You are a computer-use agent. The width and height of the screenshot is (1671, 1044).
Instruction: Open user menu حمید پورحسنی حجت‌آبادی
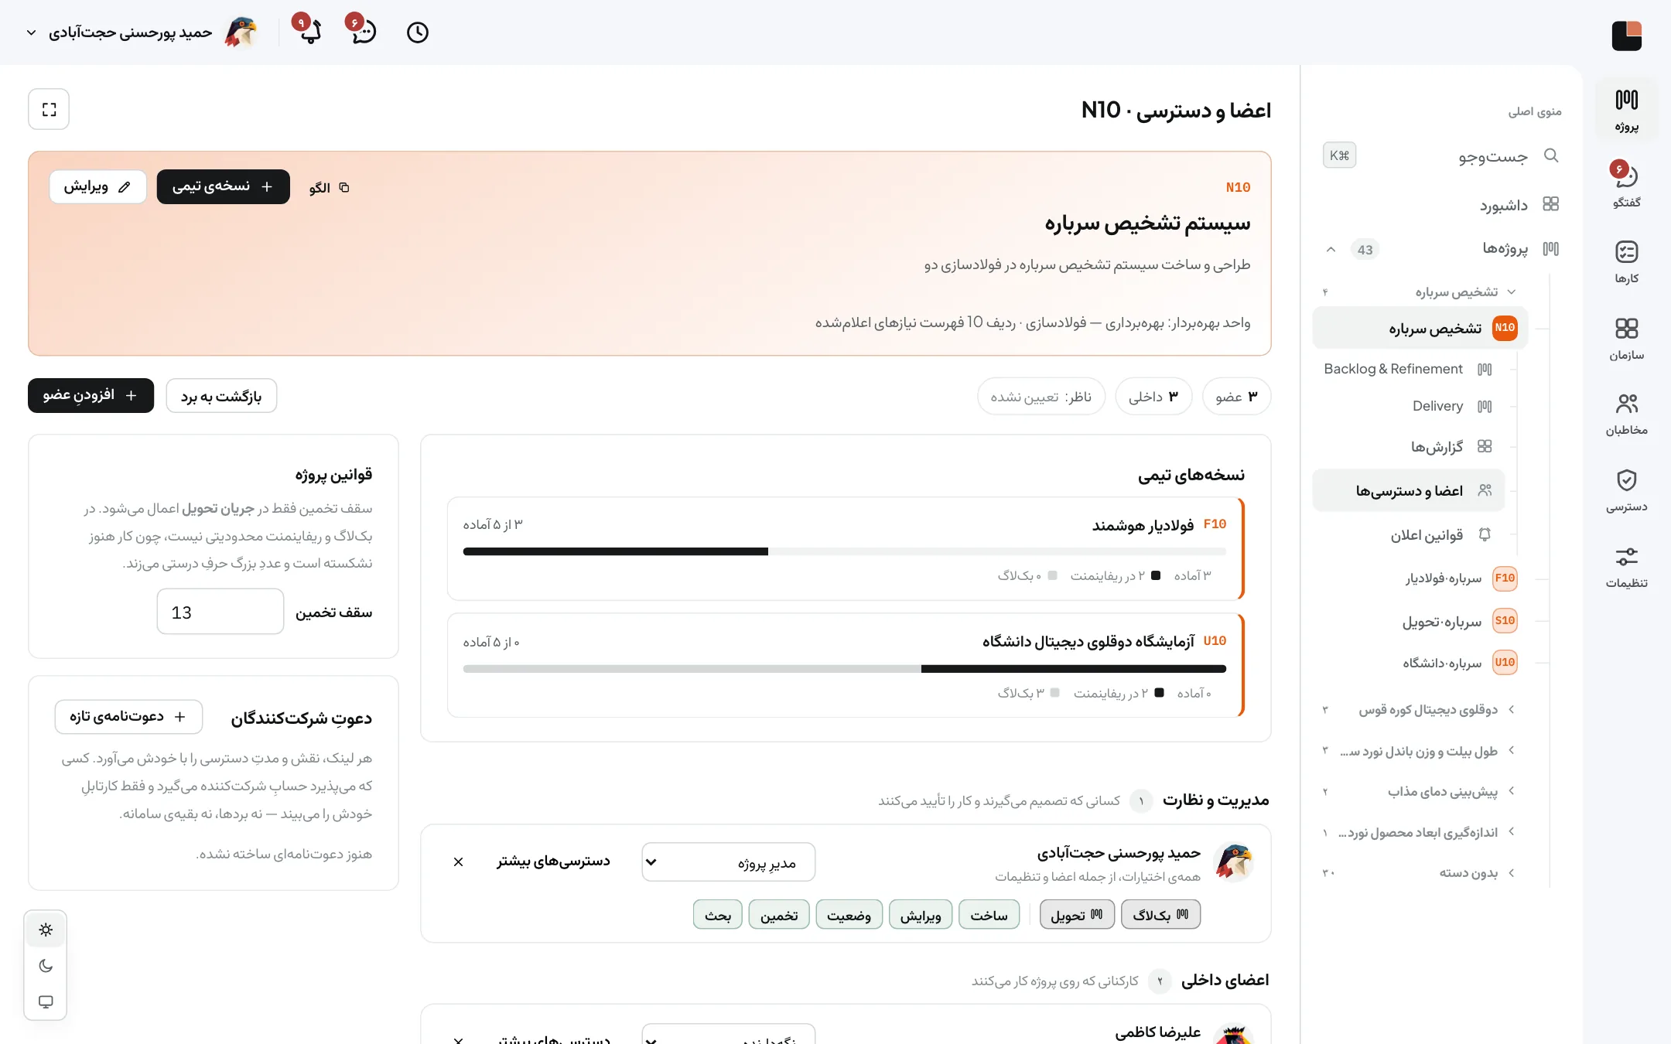[143, 32]
